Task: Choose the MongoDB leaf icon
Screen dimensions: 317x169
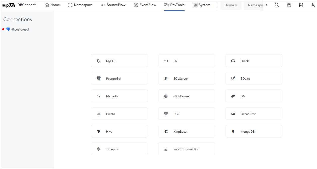Action: tap(233, 131)
